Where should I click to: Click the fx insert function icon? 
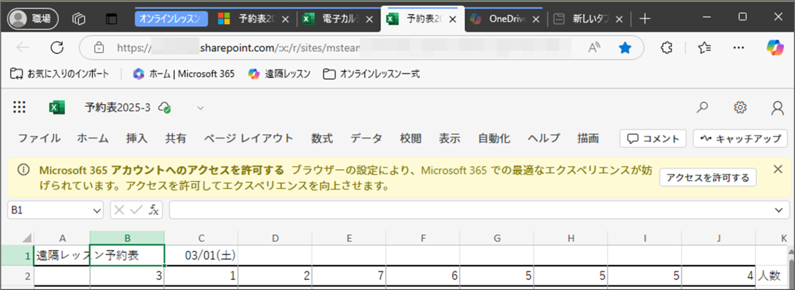click(x=154, y=210)
